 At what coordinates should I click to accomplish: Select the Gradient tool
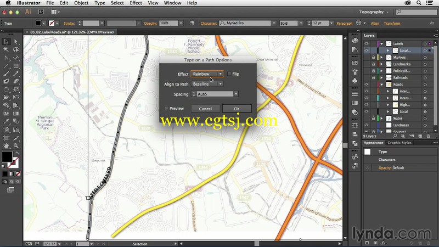click(16, 114)
